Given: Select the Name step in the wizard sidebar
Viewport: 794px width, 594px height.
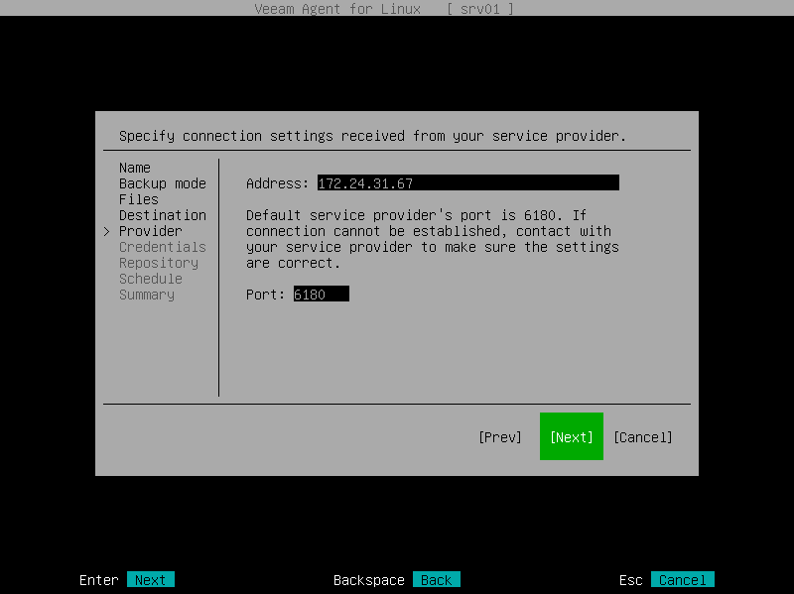Looking at the screenshot, I should click(x=134, y=168).
